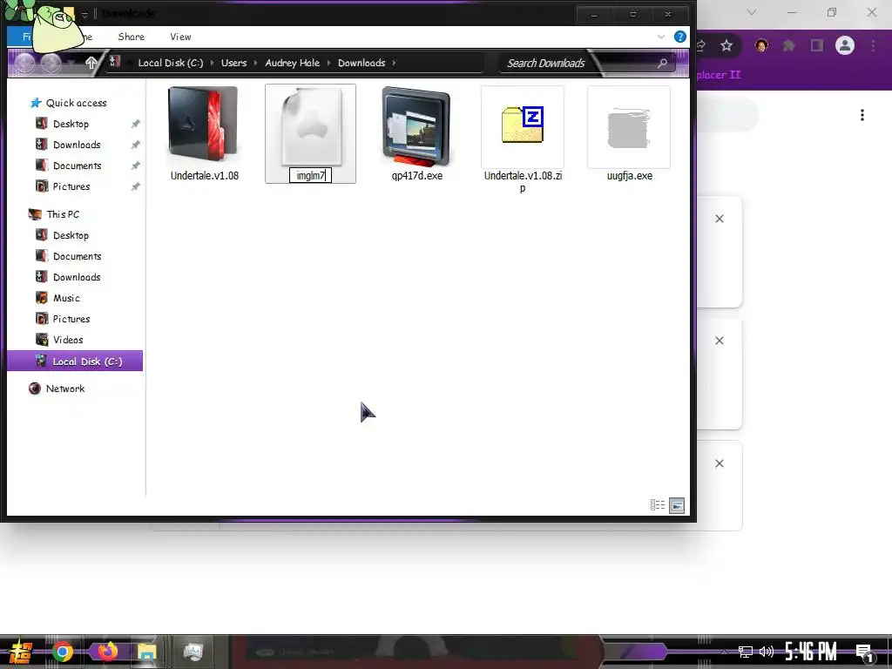Open the notification center icon

[864, 652]
